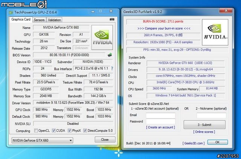Save BIOS using the green chip icon

tap(110, 55)
